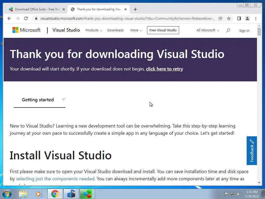The image size is (265, 199).
Task: Expand the Products dropdown menu
Action: click(x=94, y=30)
